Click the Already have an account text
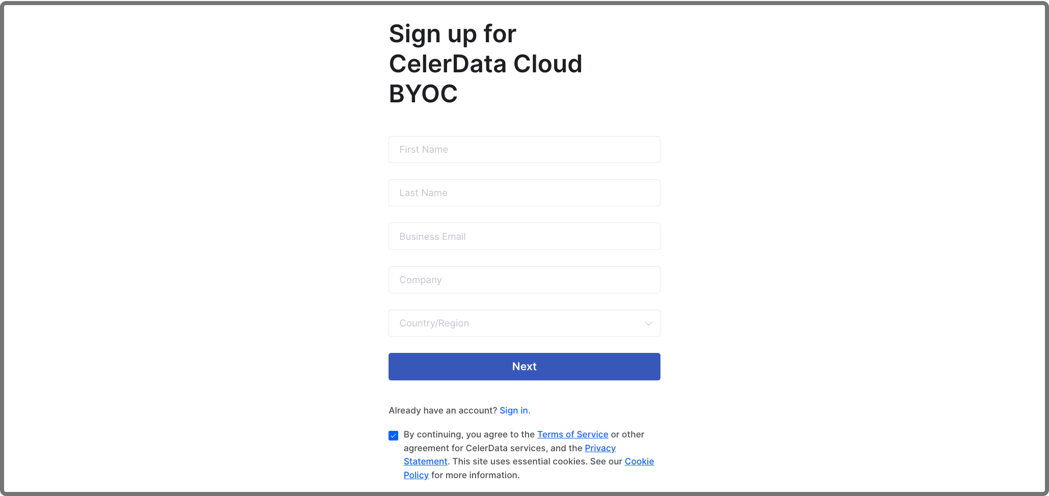 pyautogui.click(x=442, y=410)
